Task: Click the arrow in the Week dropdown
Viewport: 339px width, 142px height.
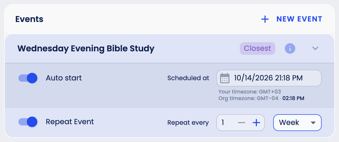Action: point(313,123)
